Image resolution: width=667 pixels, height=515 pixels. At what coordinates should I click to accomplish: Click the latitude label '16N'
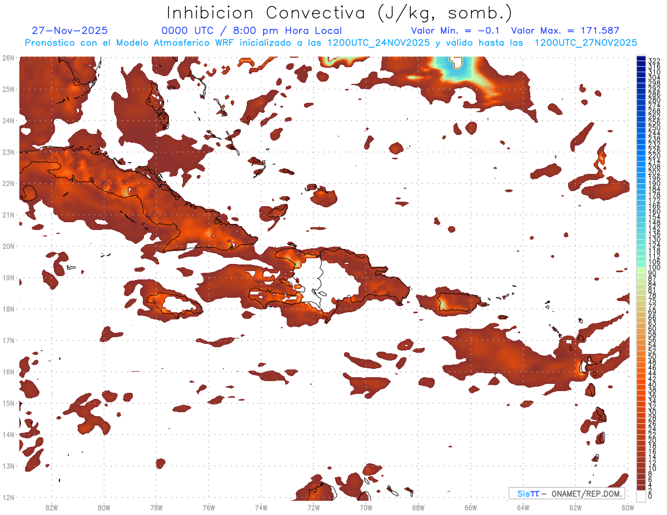[x=8, y=372]
